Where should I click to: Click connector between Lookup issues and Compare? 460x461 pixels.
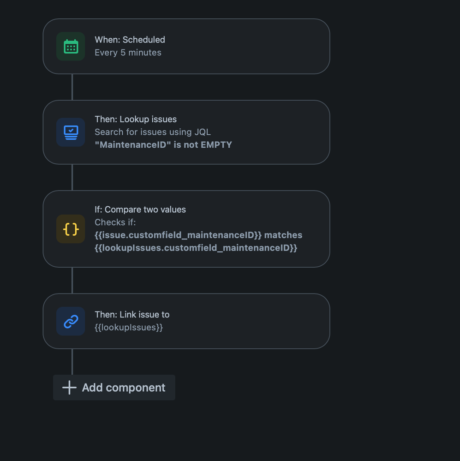[72, 177]
